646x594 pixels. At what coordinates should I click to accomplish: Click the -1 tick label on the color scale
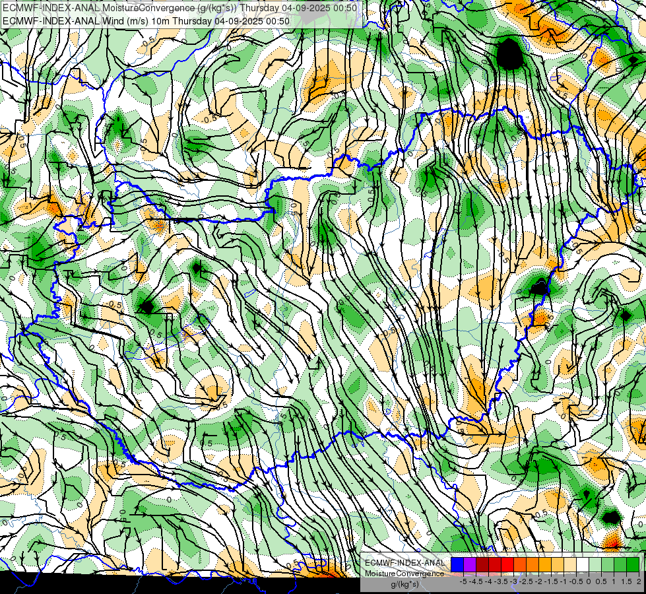[564, 581]
